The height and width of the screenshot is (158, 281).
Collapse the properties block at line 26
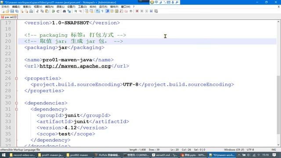pos(17,79)
